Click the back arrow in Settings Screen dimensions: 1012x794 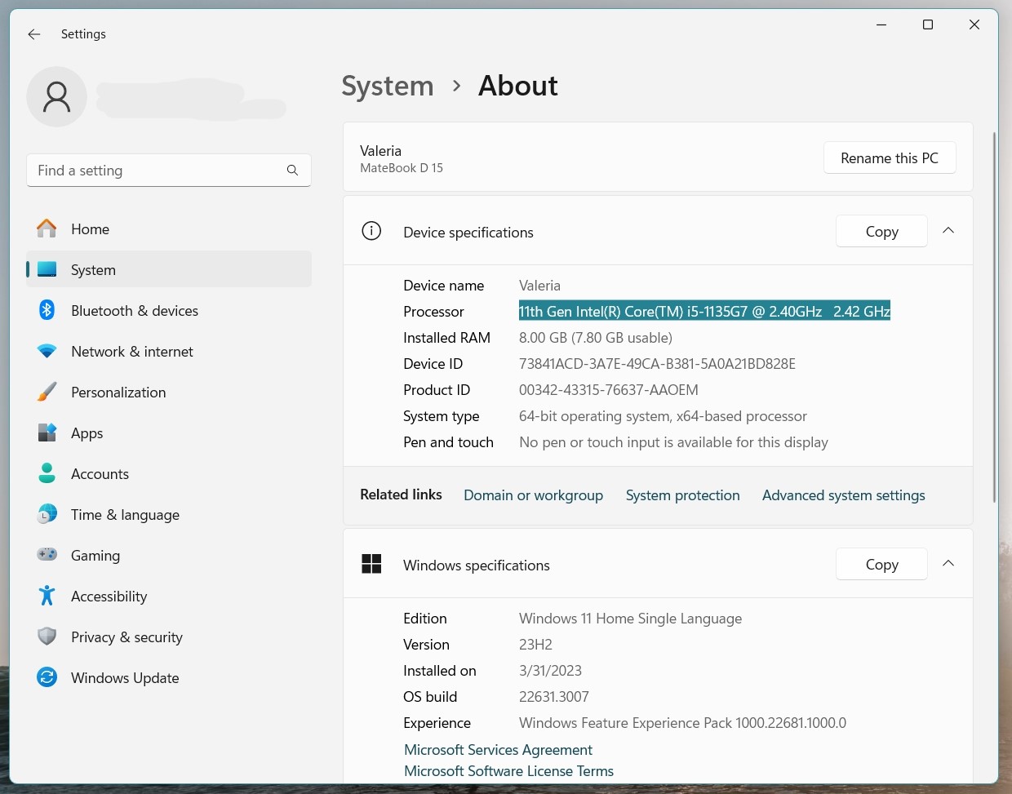coord(34,34)
